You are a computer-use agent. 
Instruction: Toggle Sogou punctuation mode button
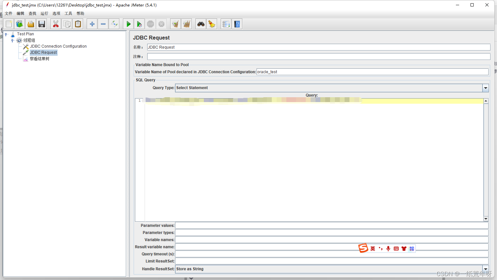[x=381, y=249]
